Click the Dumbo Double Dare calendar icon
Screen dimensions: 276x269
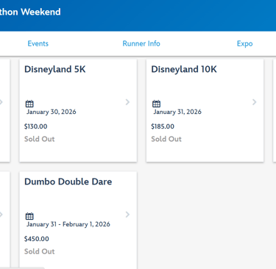(x=29, y=216)
